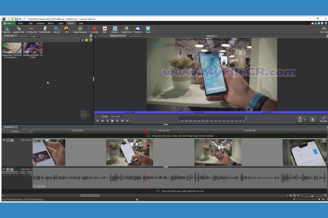Click the Twitter share icon

click(x=319, y=23)
